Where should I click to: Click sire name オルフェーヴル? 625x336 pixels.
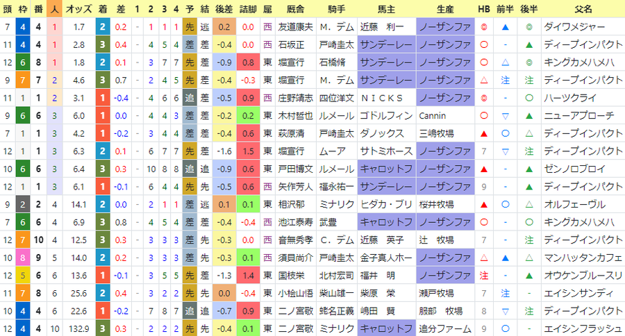575,205
